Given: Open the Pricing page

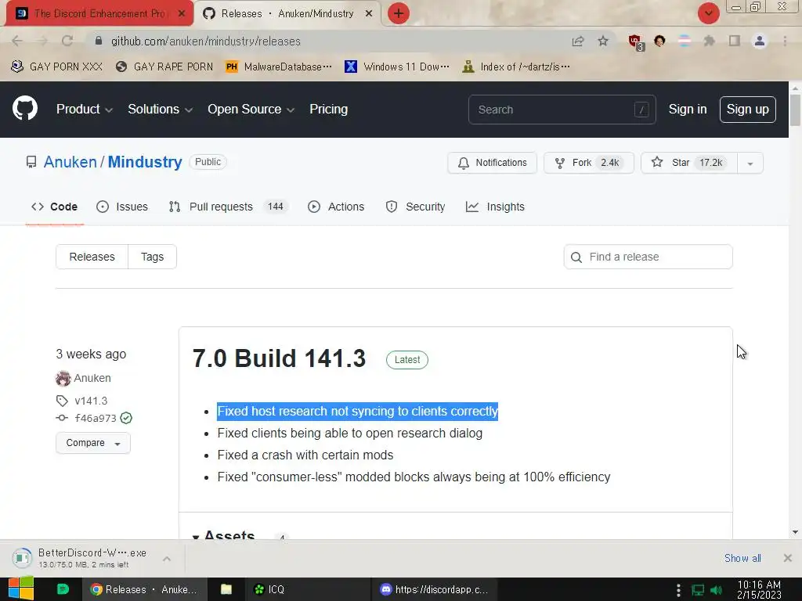Looking at the screenshot, I should click(328, 110).
